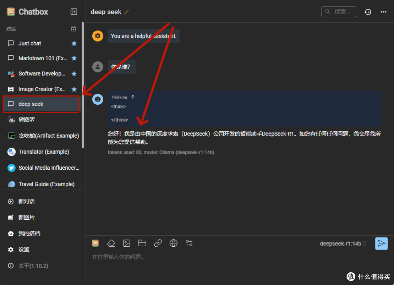
Task: Open the Just chat conversation
Action: (x=42, y=43)
